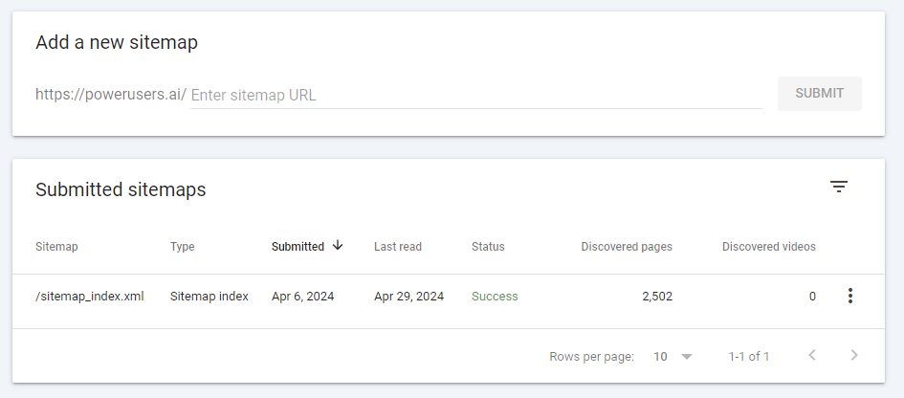Click the Enter sitemap URL field
The height and width of the screenshot is (398, 904).
pos(476,95)
